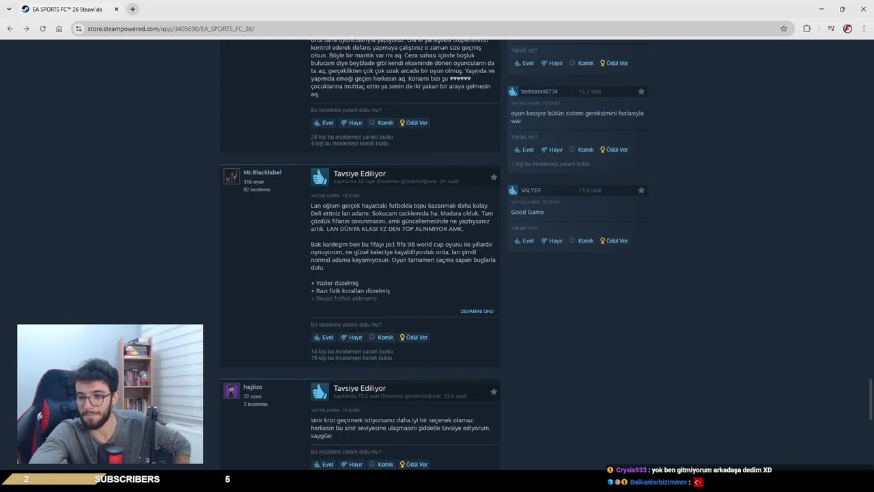Open VALYEF's thumbs-up review icon
Viewport: 874px width, 492px height.
click(x=513, y=191)
